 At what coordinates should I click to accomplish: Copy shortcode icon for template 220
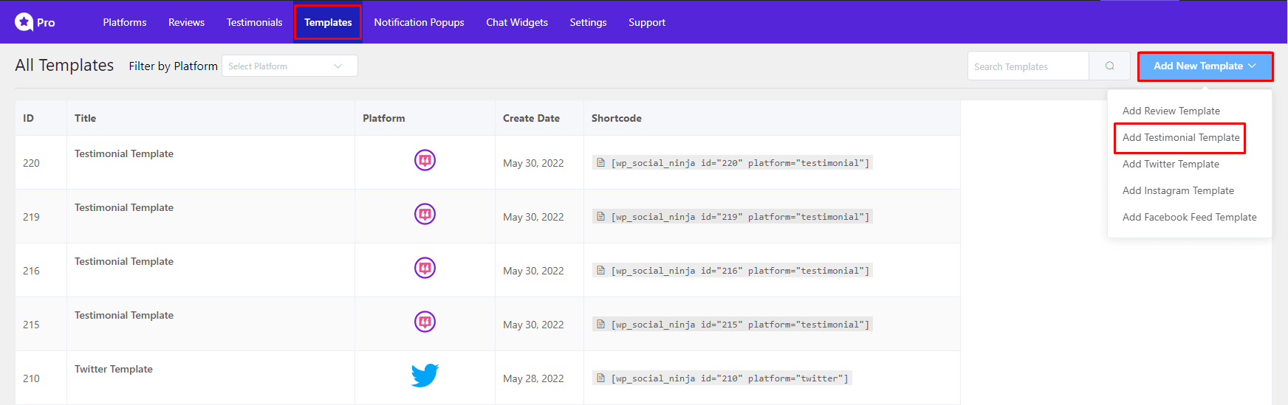click(x=601, y=163)
